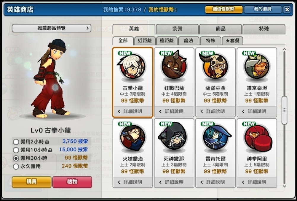Pick the 維京泰坦 viking hero icon
Viewport: 297px width, 201px height.
[x=257, y=67]
